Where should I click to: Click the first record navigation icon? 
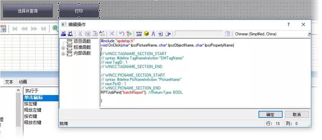click(x=15, y=29)
